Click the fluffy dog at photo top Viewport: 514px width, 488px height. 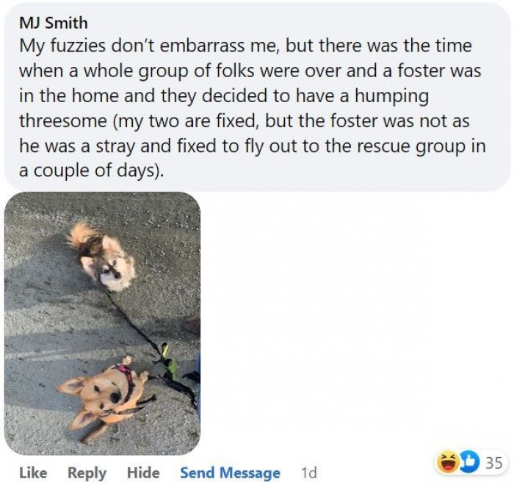pyautogui.click(x=105, y=257)
